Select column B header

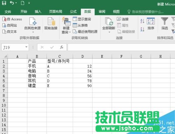tap(37, 56)
